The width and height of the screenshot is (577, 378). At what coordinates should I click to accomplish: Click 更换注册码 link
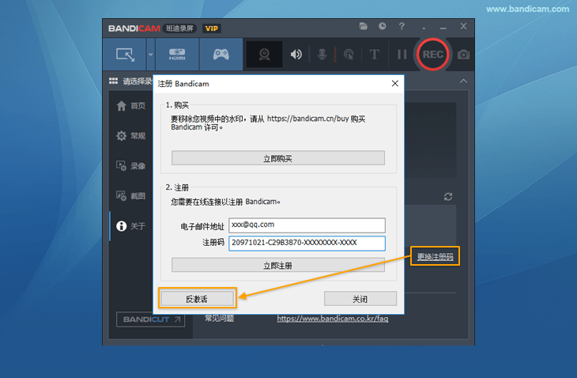coord(435,256)
